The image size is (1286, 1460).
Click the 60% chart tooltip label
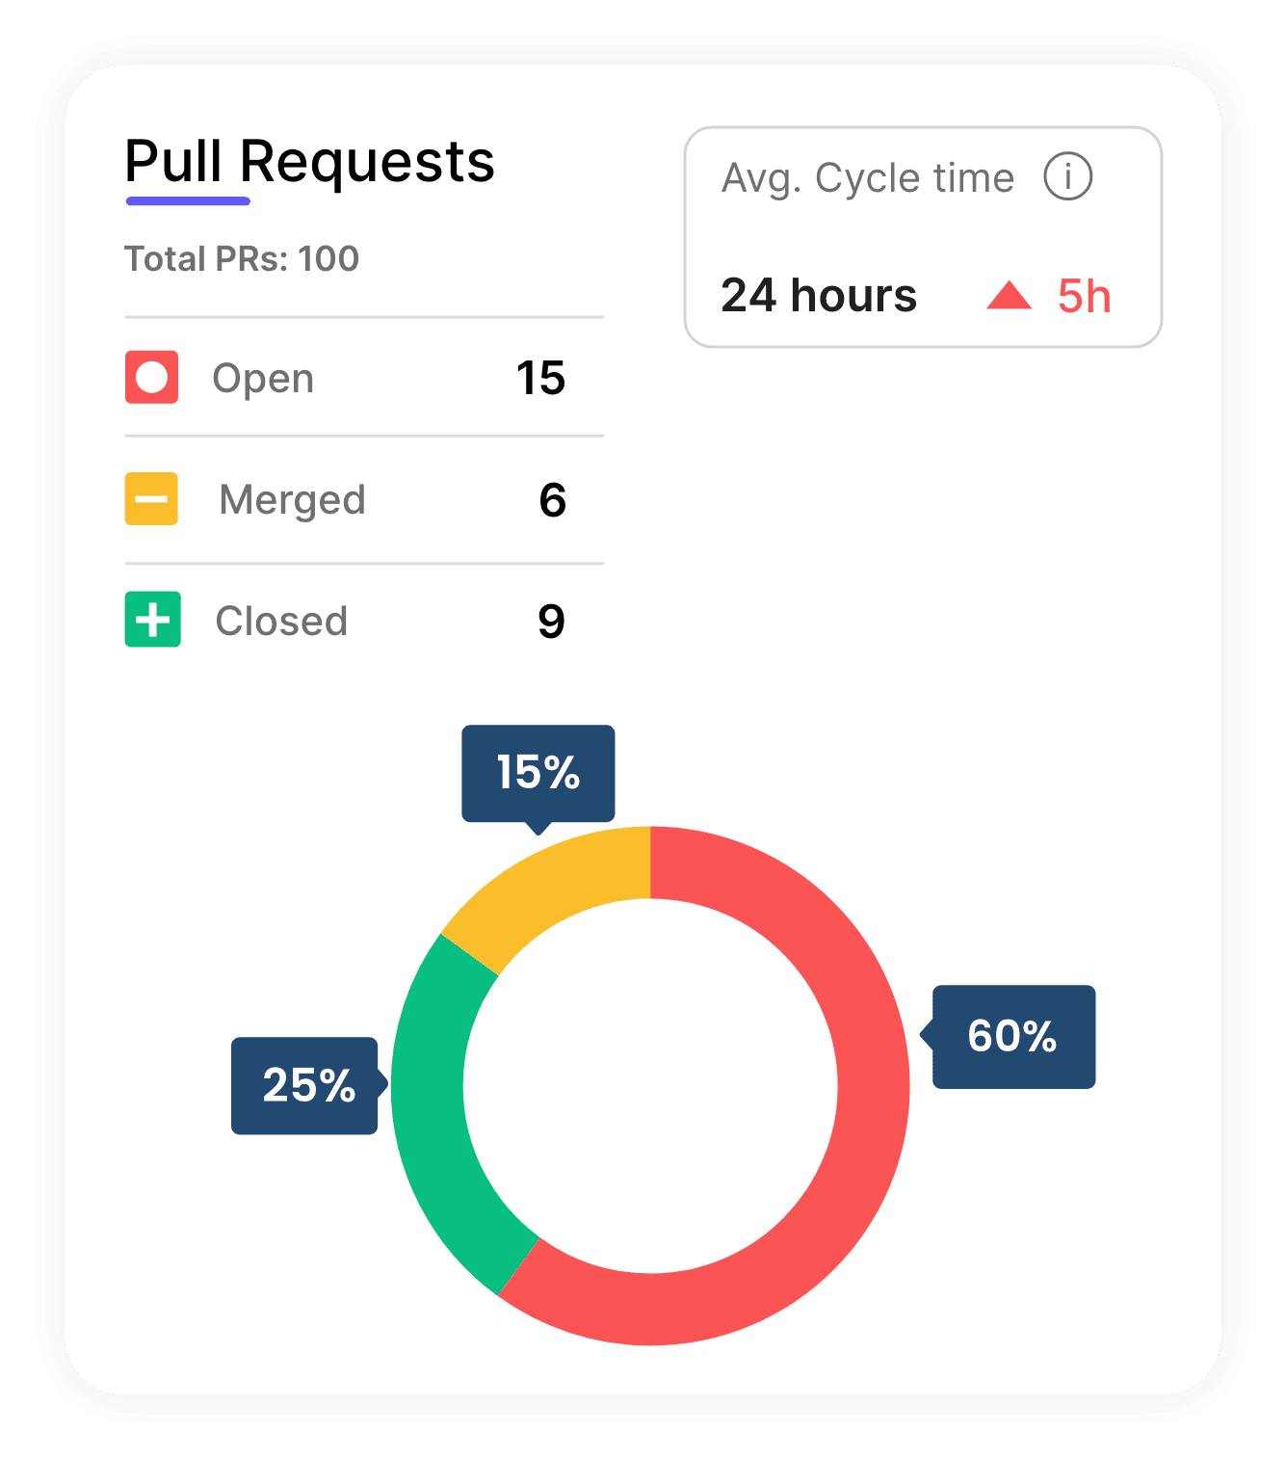[1012, 1037]
